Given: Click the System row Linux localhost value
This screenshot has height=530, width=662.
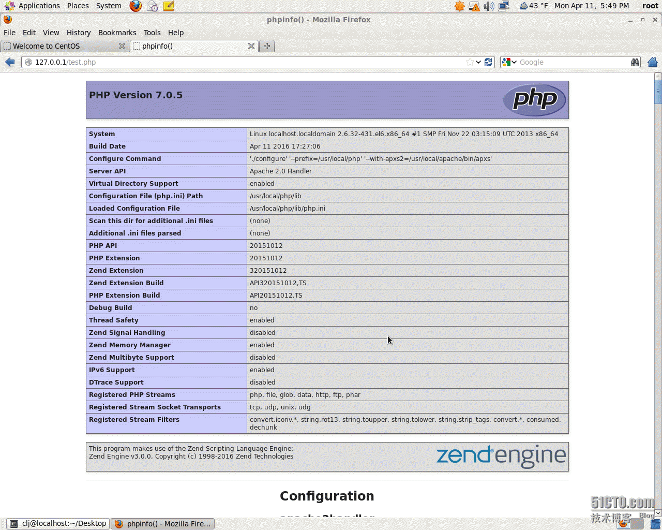Looking at the screenshot, I should (x=404, y=134).
